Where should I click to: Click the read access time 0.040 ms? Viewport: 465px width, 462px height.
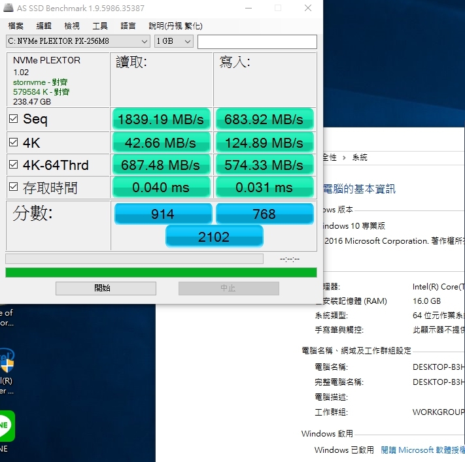coord(162,187)
